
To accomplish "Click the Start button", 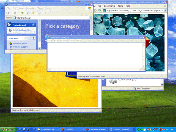I will click(x=8, y=130).
